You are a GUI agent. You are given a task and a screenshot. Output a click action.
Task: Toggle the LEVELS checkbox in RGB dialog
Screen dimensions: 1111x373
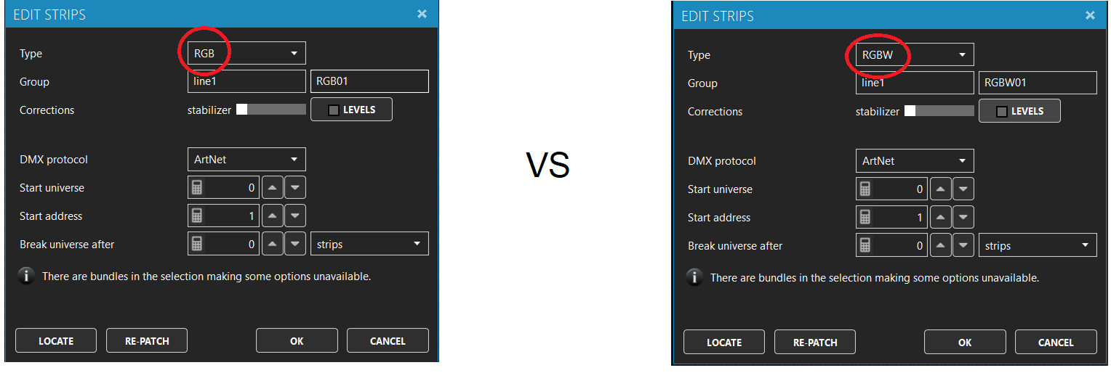334,110
